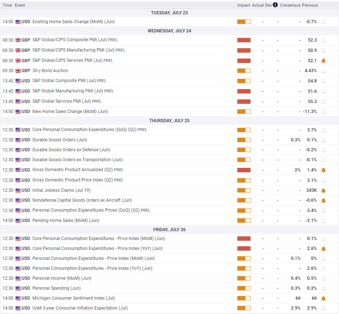Click bell for Core PCE Price Index (YoY)
Viewport: 339px width, 314px height.
click(324, 249)
